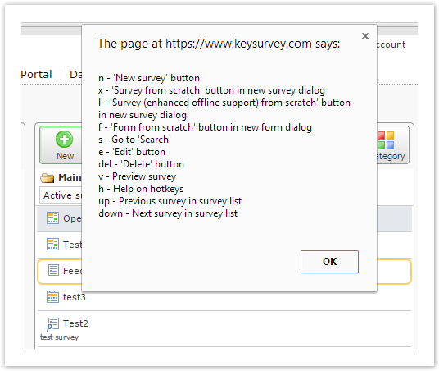Click the Category button label

pyautogui.click(x=391, y=156)
